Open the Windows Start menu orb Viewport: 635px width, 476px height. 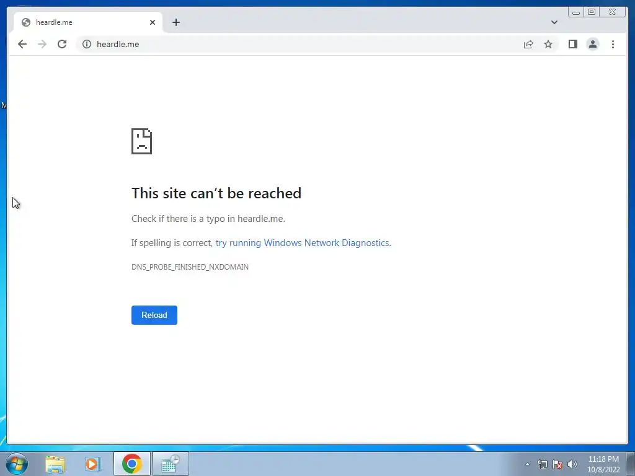point(17,464)
